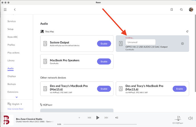This screenshot has height=127, width=196.
Task: Click the Enabling... status text
Action: tap(129, 38)
